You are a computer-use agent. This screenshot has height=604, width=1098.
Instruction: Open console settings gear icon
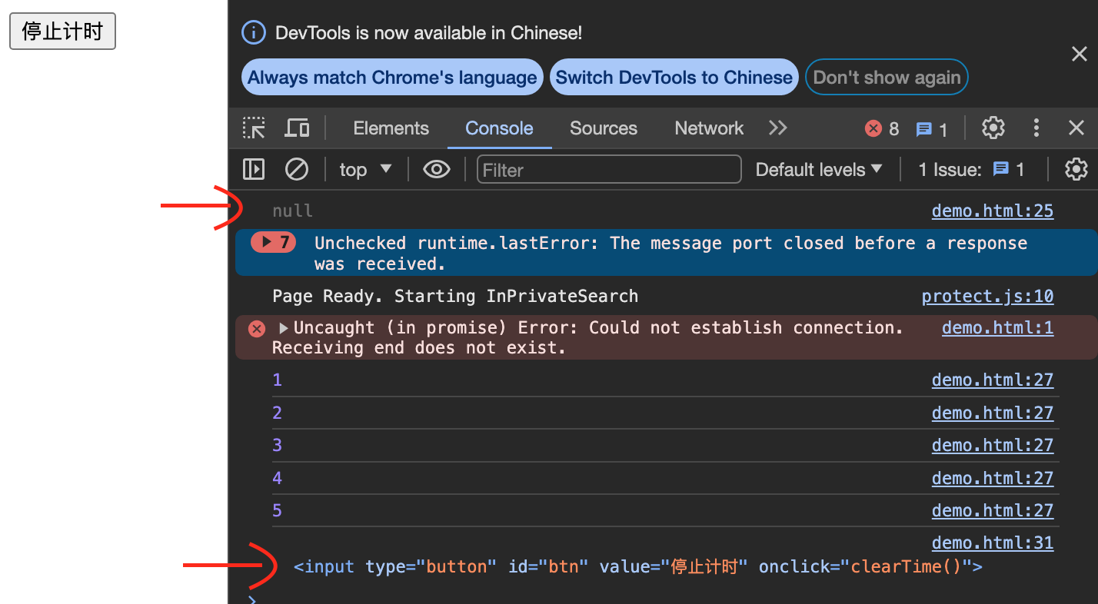[1076, 169]
